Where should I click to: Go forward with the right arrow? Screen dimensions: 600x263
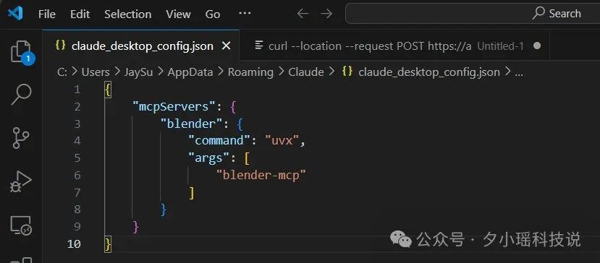[326, 14]
